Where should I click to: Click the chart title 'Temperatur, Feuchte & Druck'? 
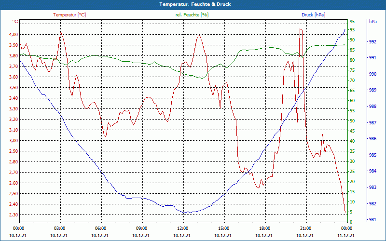[195, 4]
